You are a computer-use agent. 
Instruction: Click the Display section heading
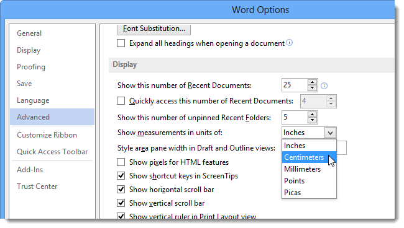tap(125, 64)
